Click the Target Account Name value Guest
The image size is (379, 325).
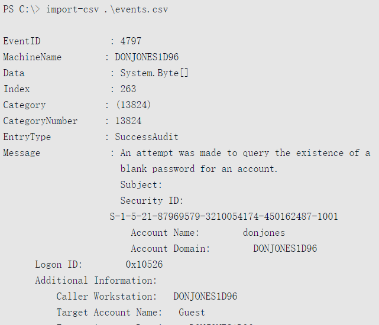click(192, 313)
